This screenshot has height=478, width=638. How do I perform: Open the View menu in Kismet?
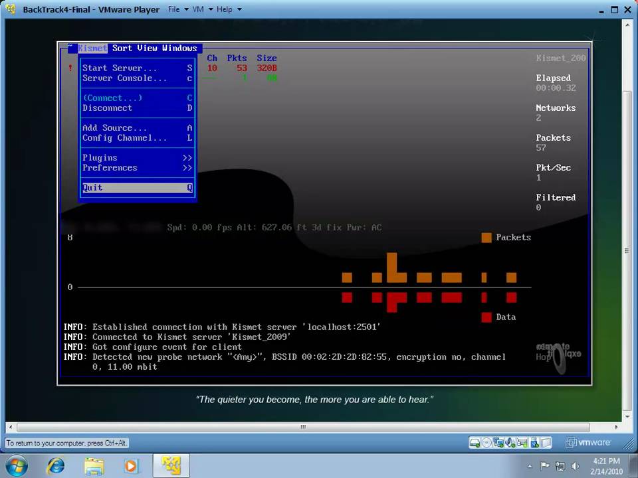tap(147, 48)
